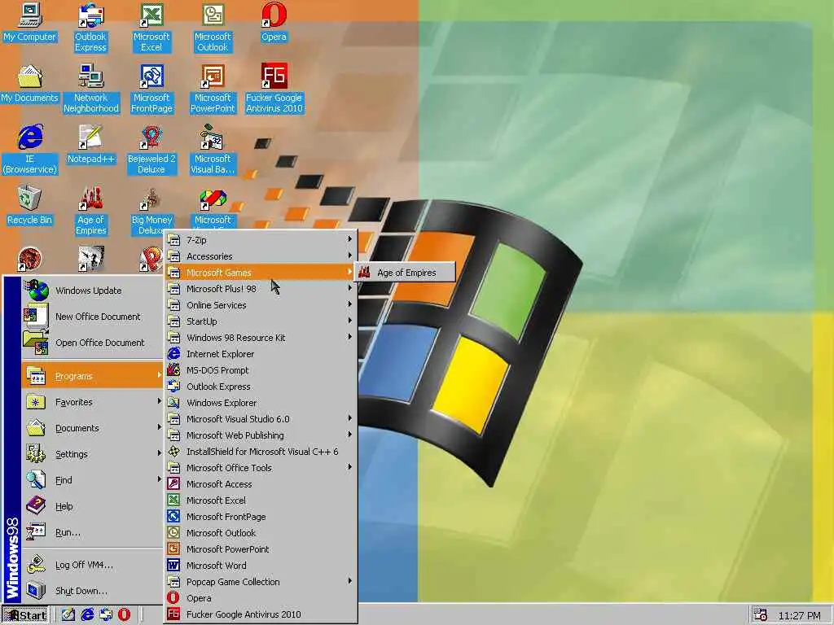This screenshot has width=834, height=625.
Task: Choose Open Office Document
Action: pyautogui.click(x=93, y=343)
